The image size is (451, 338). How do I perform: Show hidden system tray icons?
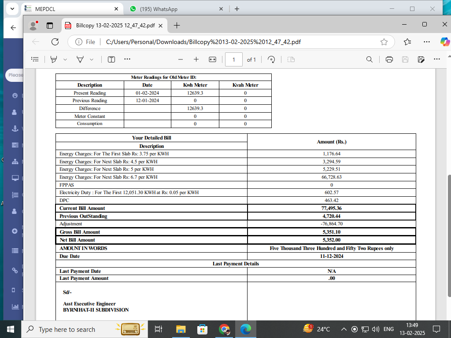click(x=344, y=329)
